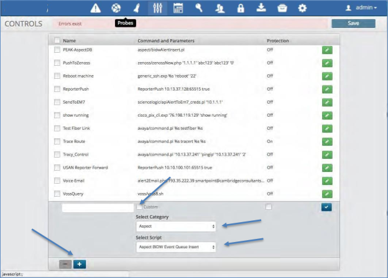Expand the Select Script dropdown

pyautogui.click(x=176, y=247)
